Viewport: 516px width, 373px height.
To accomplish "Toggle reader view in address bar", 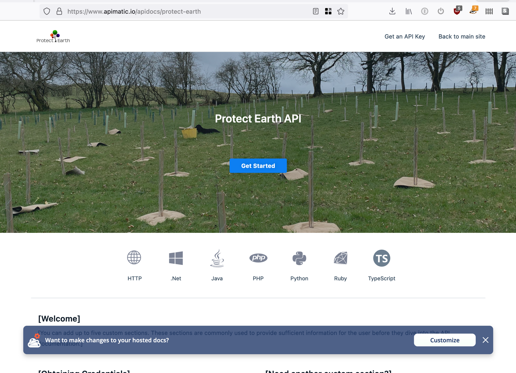I will [316, 11].
